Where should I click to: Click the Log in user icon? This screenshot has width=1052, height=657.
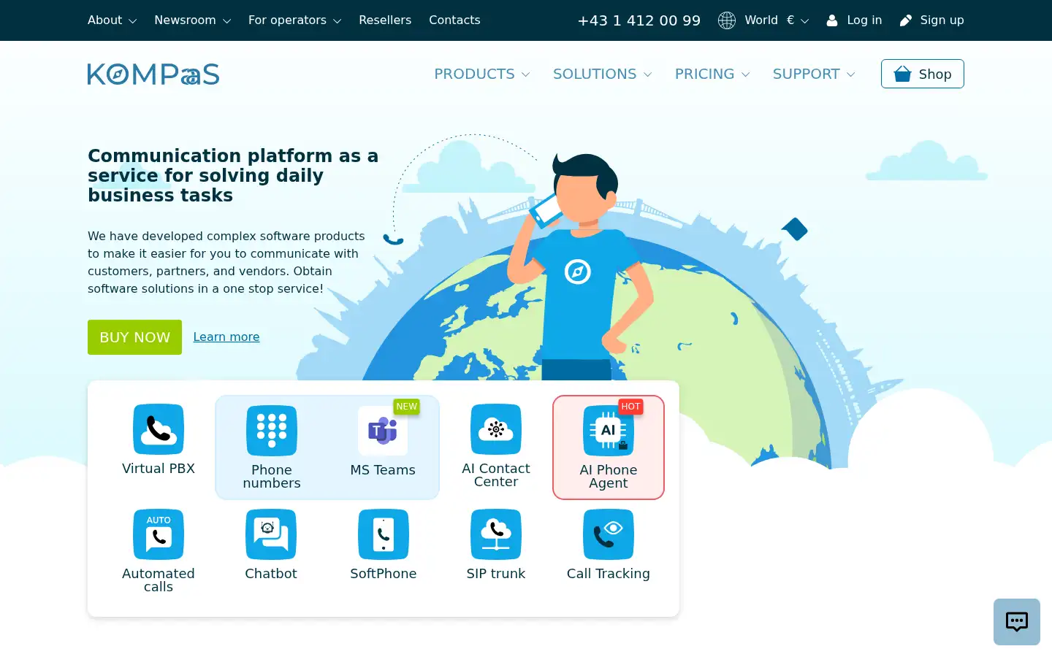pyautogui.click(x=832, y=20)
